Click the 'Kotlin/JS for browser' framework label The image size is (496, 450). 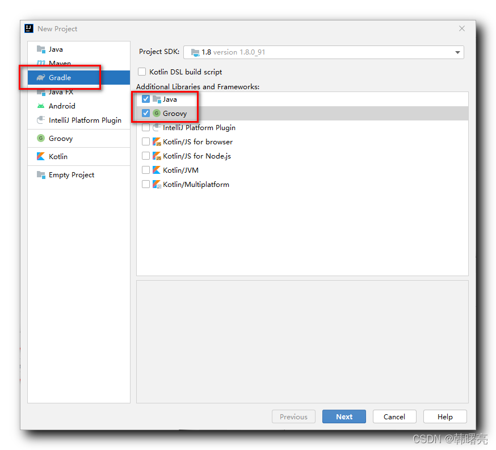[x=197, y=142]
